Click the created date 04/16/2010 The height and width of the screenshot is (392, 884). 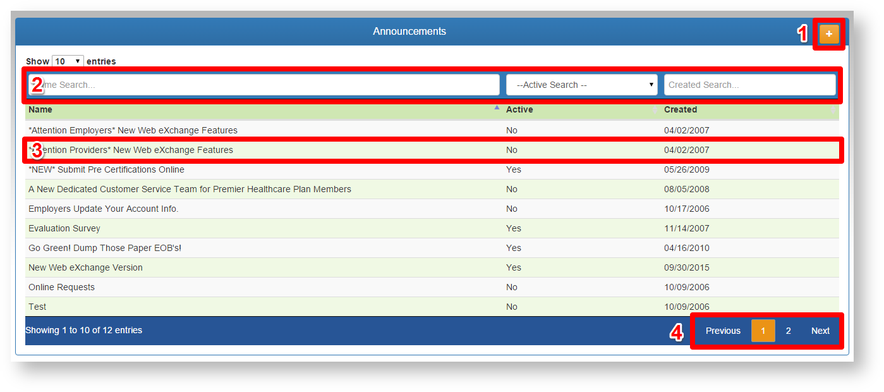coord(687,248)
